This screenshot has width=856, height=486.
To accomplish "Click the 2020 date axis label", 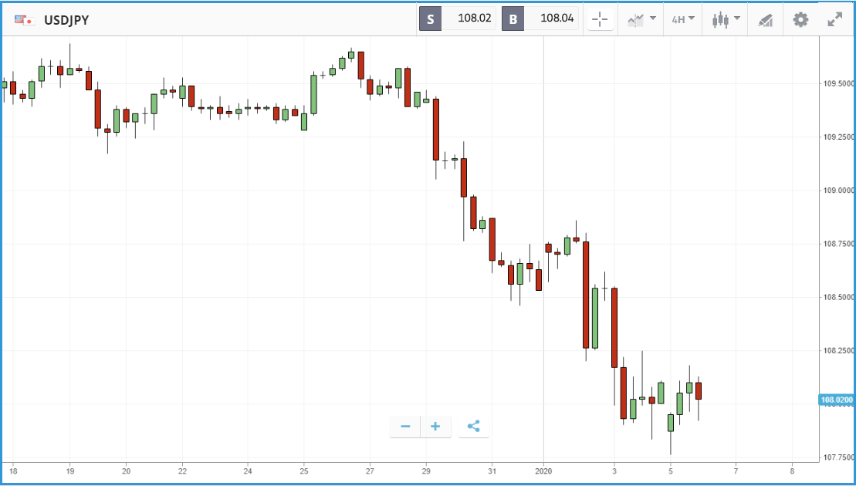I will [543, 471].
